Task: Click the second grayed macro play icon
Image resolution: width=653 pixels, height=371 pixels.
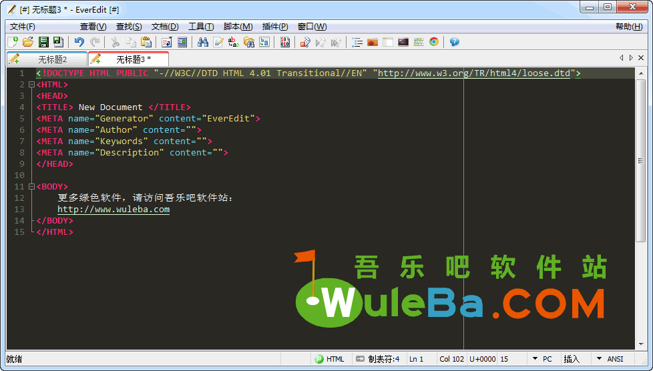Action: click(336, 41)
